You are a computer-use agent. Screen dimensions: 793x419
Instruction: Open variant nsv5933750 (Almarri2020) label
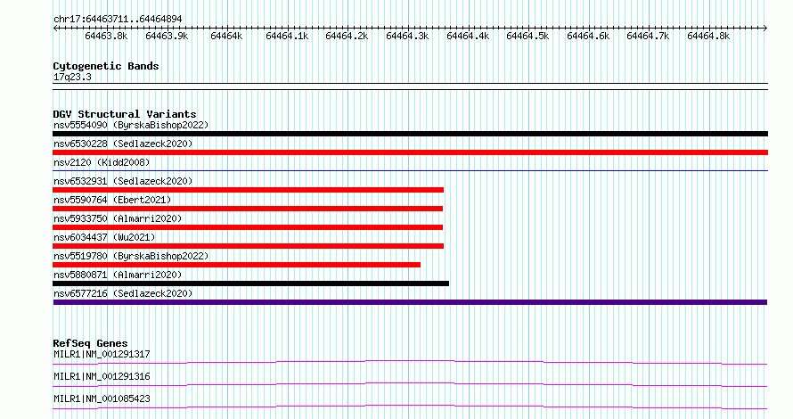118,218
